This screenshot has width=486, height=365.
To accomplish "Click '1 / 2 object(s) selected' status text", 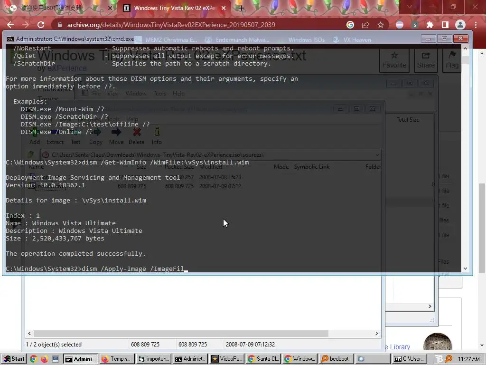I will coord(54,345).
